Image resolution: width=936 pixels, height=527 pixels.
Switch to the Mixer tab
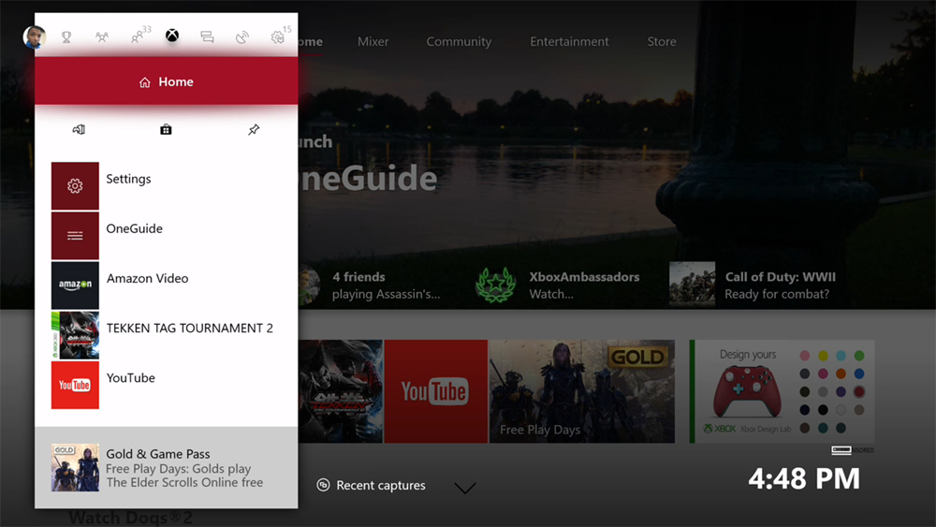pyautogui.click(x=373, y=42)
